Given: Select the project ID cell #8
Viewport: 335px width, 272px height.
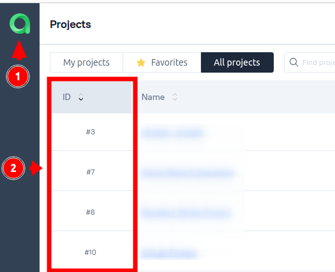Looking at the screenshot, I should pyautogui.click(x=91, y=212).
